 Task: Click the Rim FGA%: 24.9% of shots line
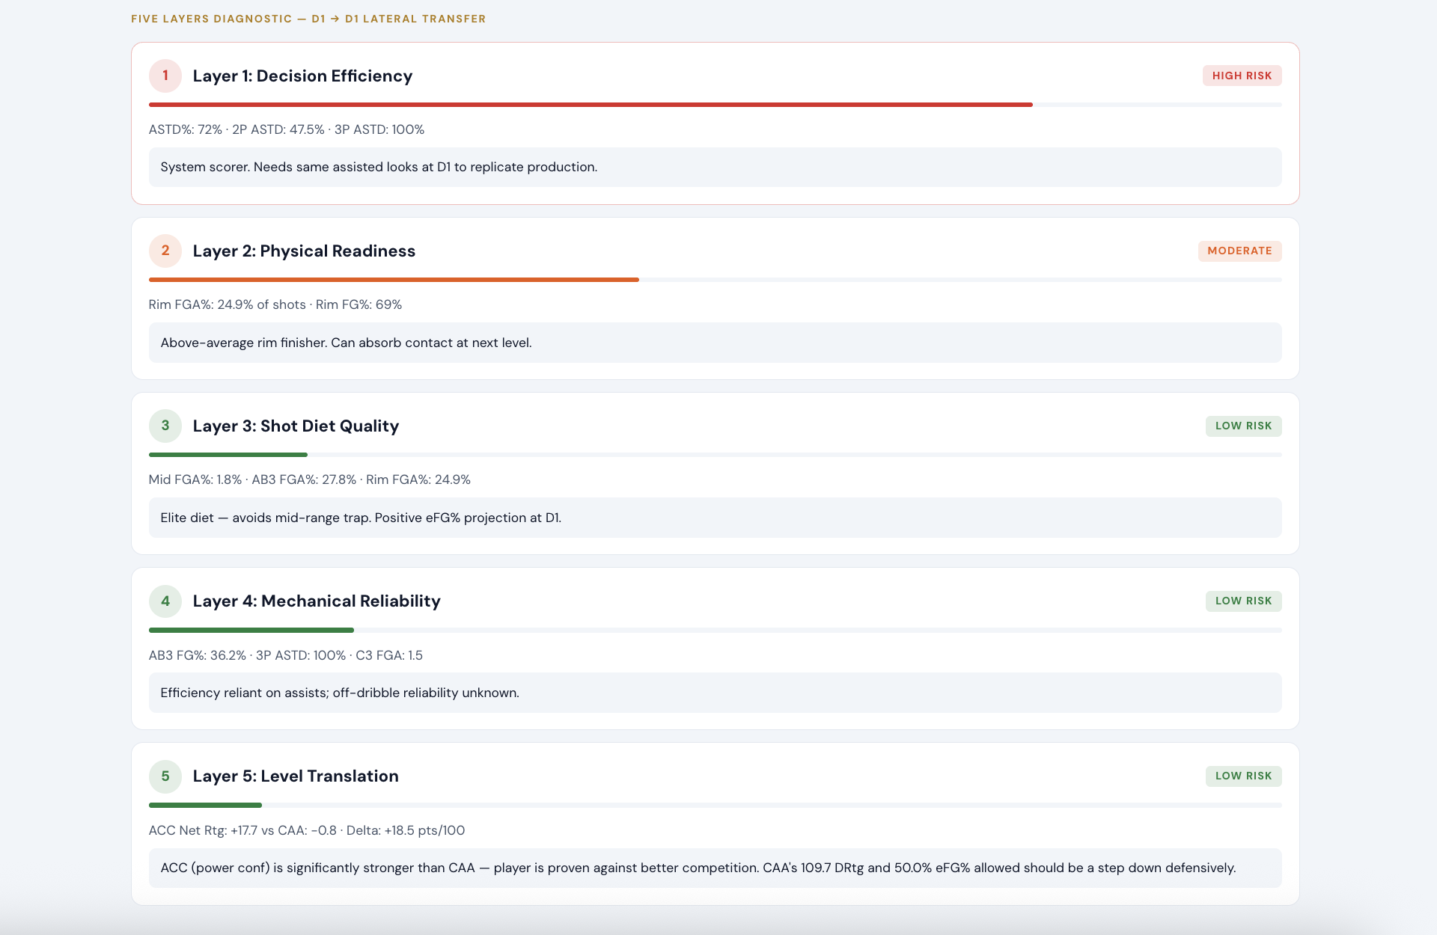point(275,304)
